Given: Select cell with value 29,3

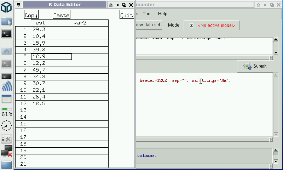Looking at the screenshot, I should [x=51, y=30].
